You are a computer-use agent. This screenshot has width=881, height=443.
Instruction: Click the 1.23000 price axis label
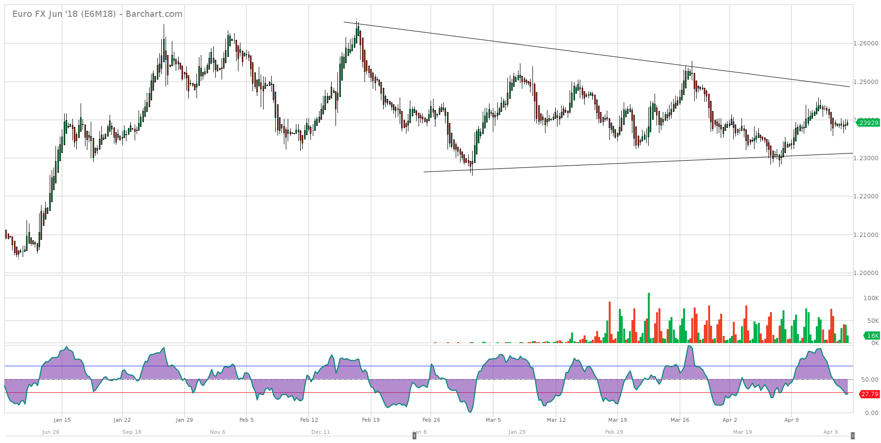coord(866,158)
